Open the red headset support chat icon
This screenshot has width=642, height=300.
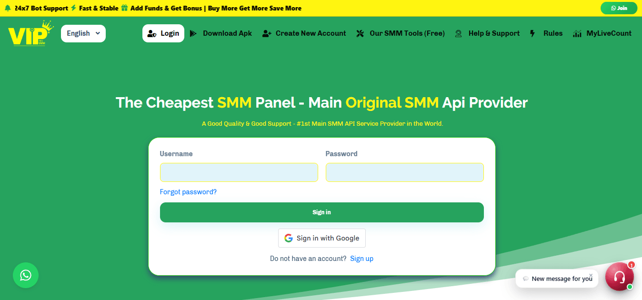pyautogui.click(x=619, y=276)
